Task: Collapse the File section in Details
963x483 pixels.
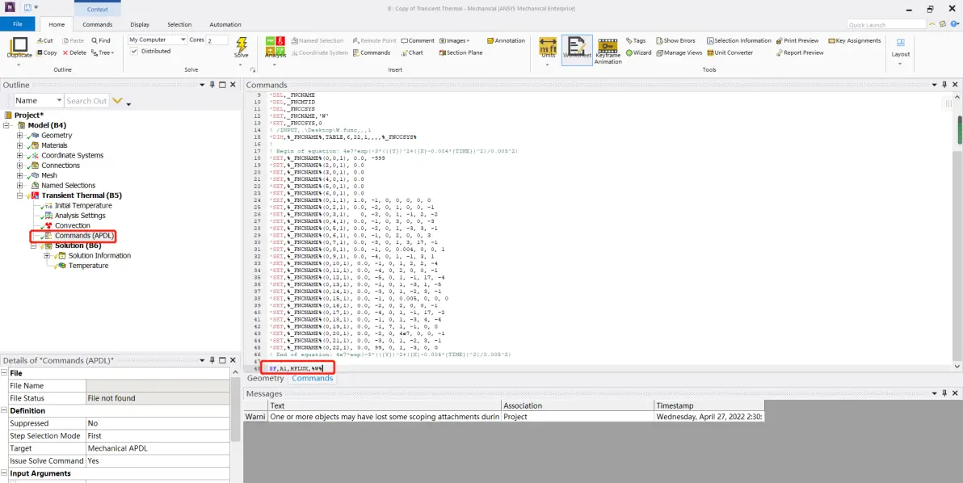Action: coord(4,373)
